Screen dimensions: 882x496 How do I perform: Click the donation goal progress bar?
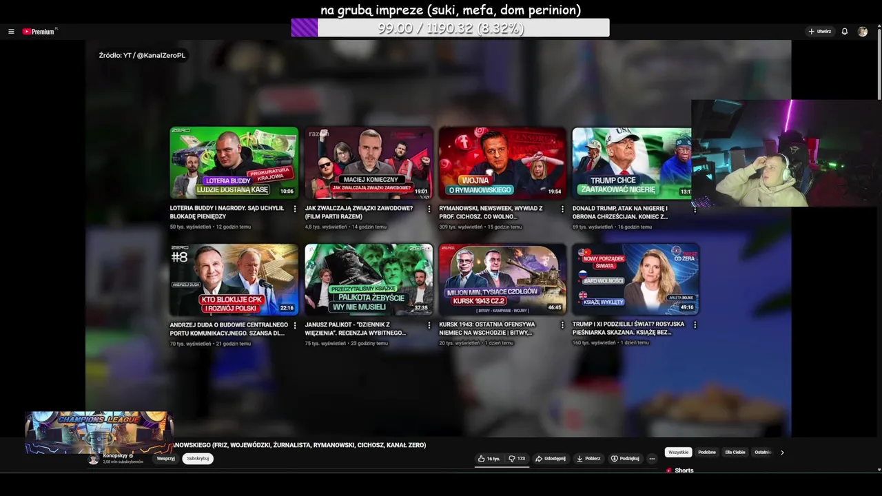pyautogui.click(x=450, y=28)
